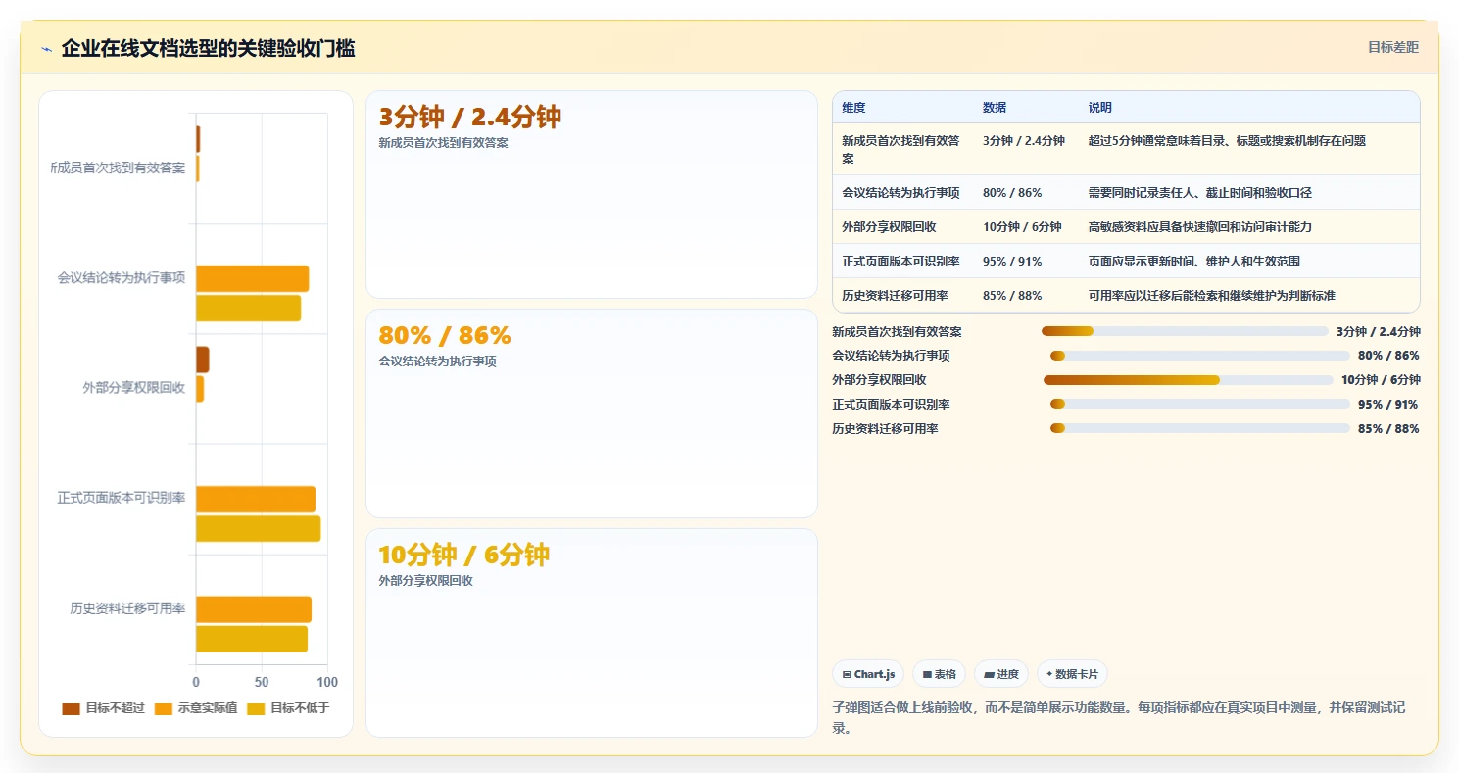1459x773 pixels.
Task: Click chart axis label 外部分享权限回收
Action: coord(134,388)
